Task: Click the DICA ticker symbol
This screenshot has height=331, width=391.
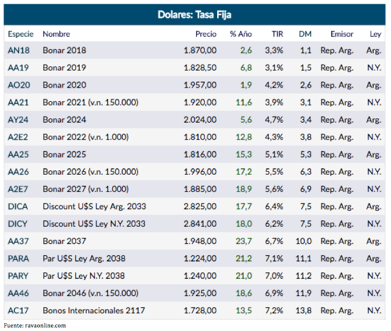Action: pyautogui.click(x=18, y=207)
